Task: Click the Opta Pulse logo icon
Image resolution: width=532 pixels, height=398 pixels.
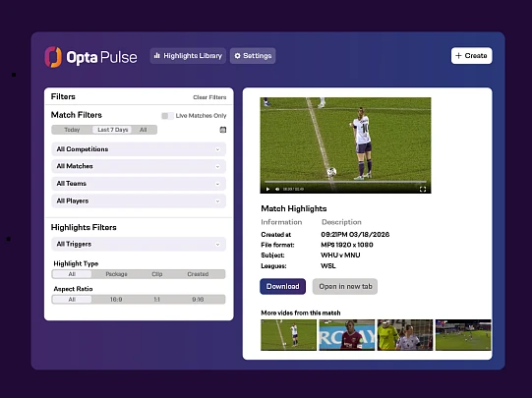Action: tap(53, 57)
